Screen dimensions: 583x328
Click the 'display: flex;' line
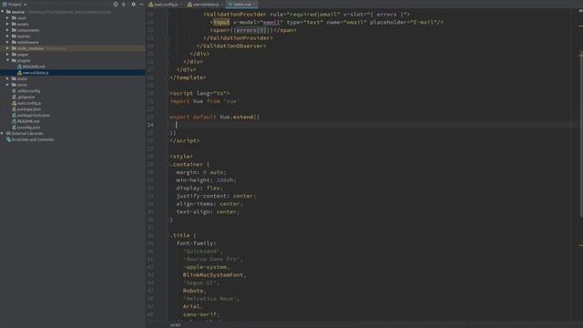click(x=199, y=189)
